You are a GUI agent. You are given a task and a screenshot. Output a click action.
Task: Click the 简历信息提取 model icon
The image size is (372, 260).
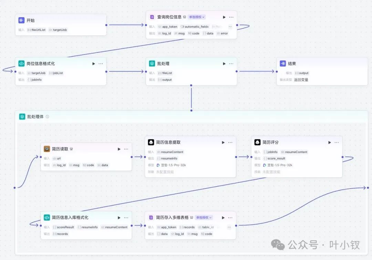(x=151, y=142)
